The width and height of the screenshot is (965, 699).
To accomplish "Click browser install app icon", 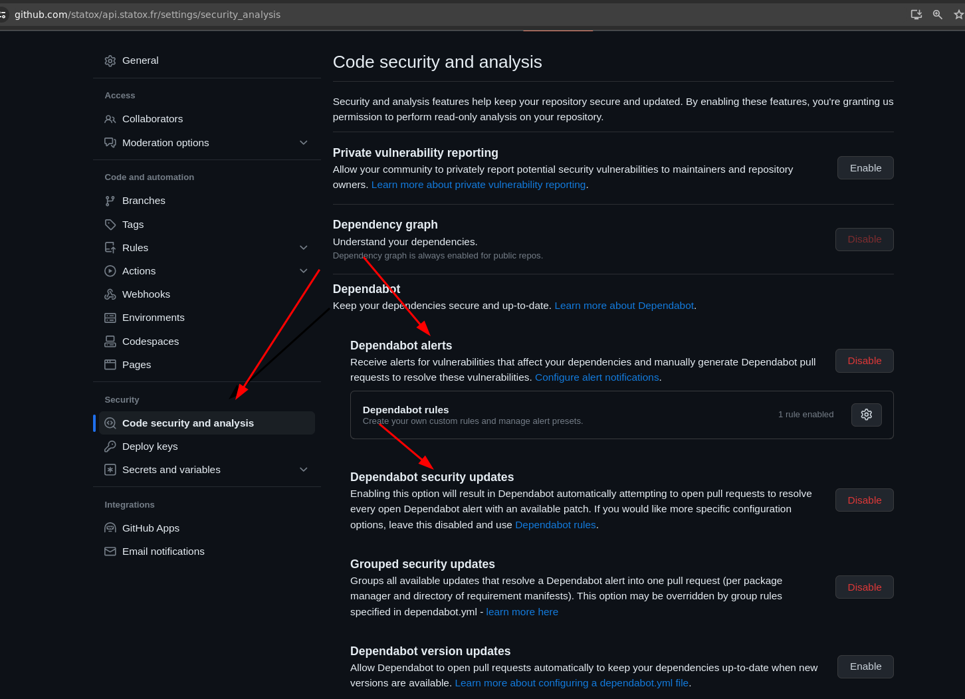I will (x=916, y=15).
